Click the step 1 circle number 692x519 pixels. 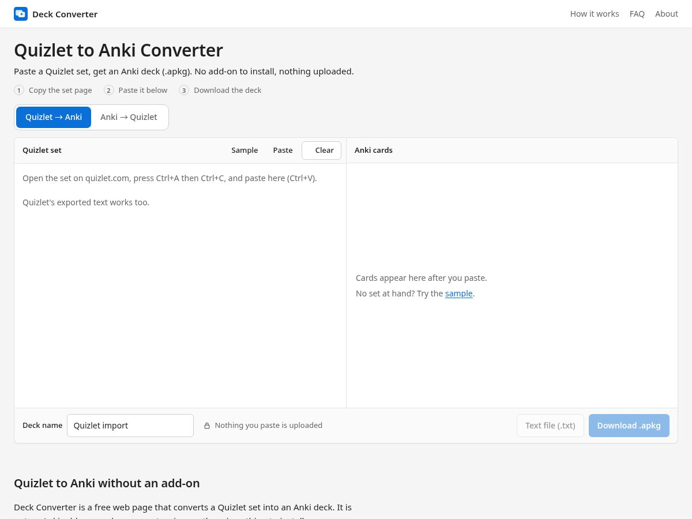point(19,90)
